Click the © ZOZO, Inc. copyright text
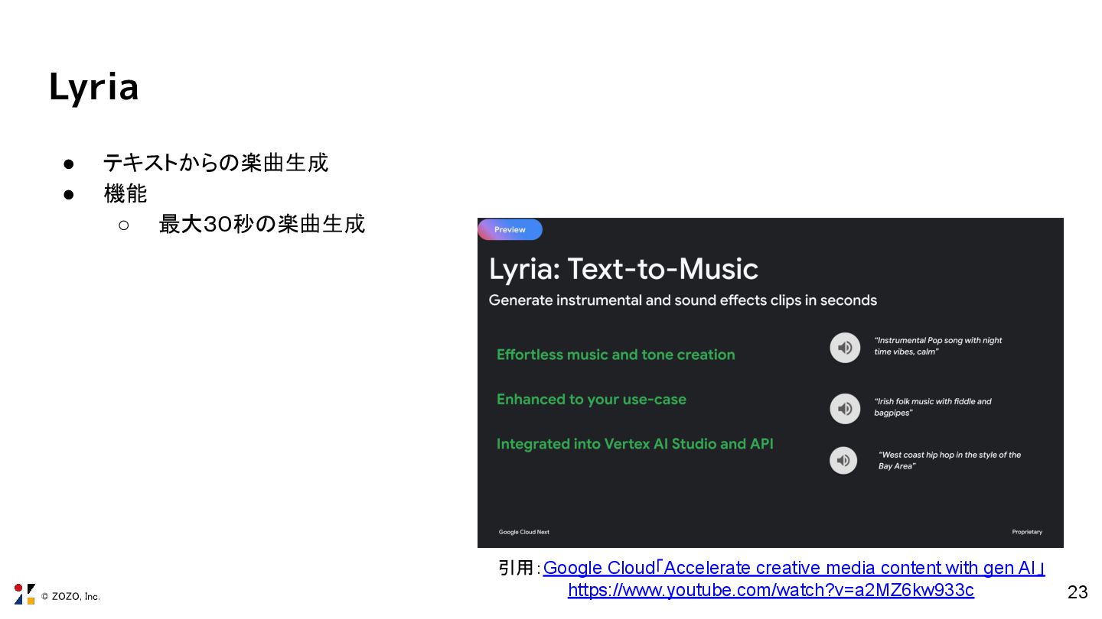This screenshot has height=619, width=1102. click(70, 596)
